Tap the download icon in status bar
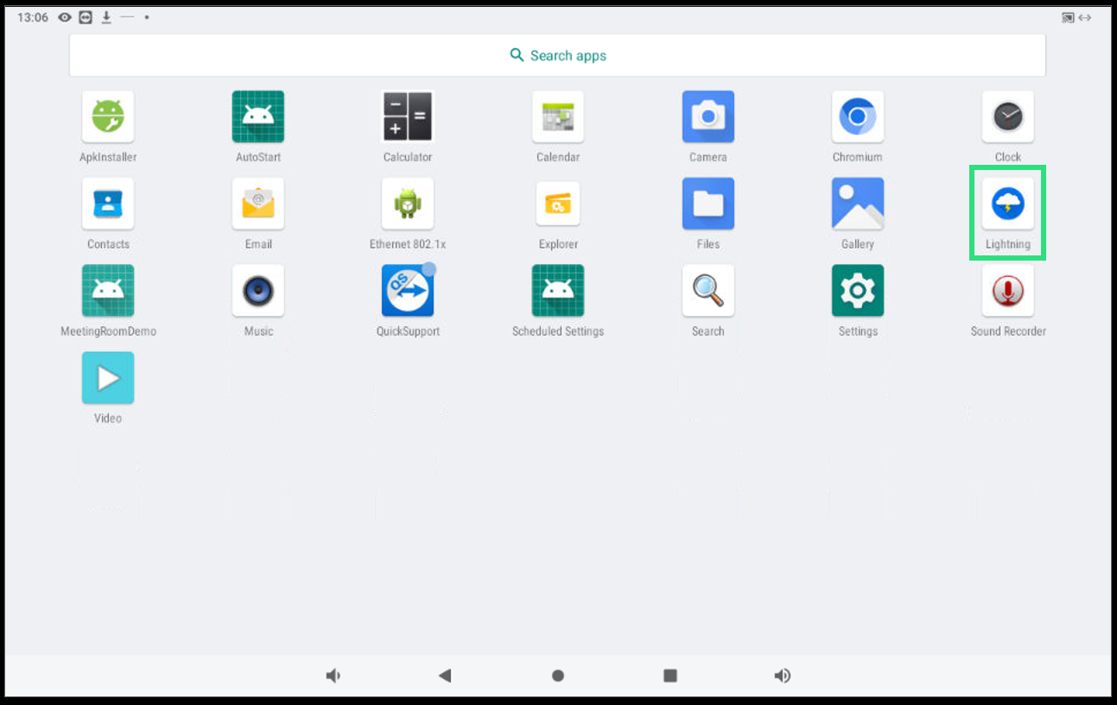Image resolution: width=1117 pixels, height=705 pixels. 106,17
